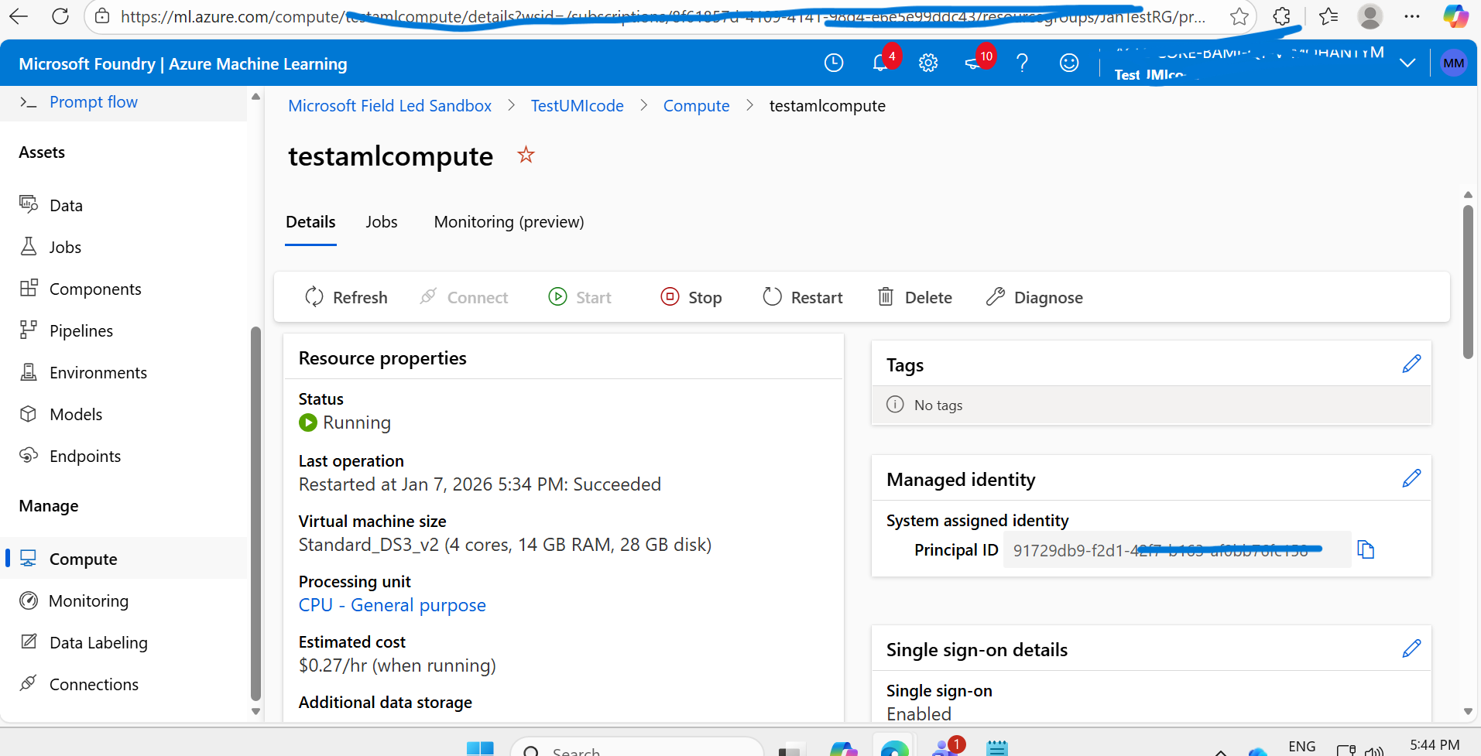Open the MM account avatar

[x=1453, y=63]
